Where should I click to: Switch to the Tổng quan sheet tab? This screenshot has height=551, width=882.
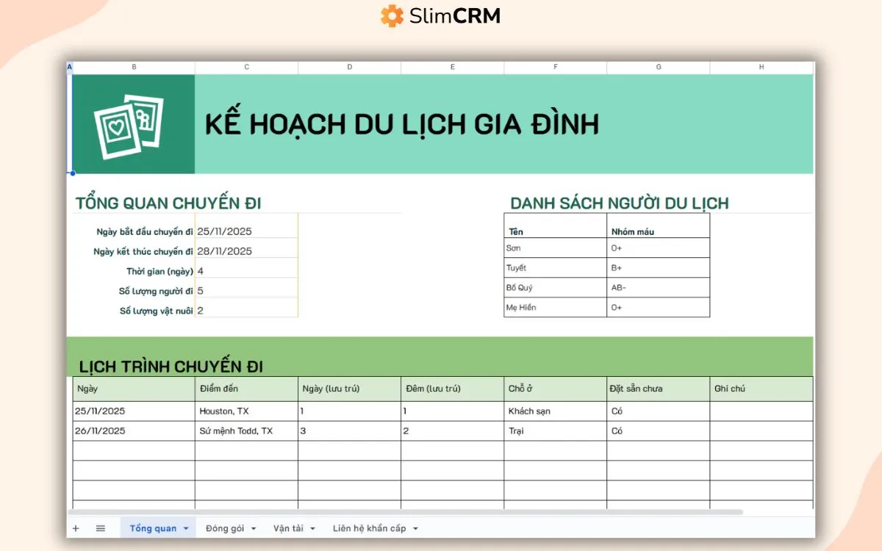click(153, 528)
